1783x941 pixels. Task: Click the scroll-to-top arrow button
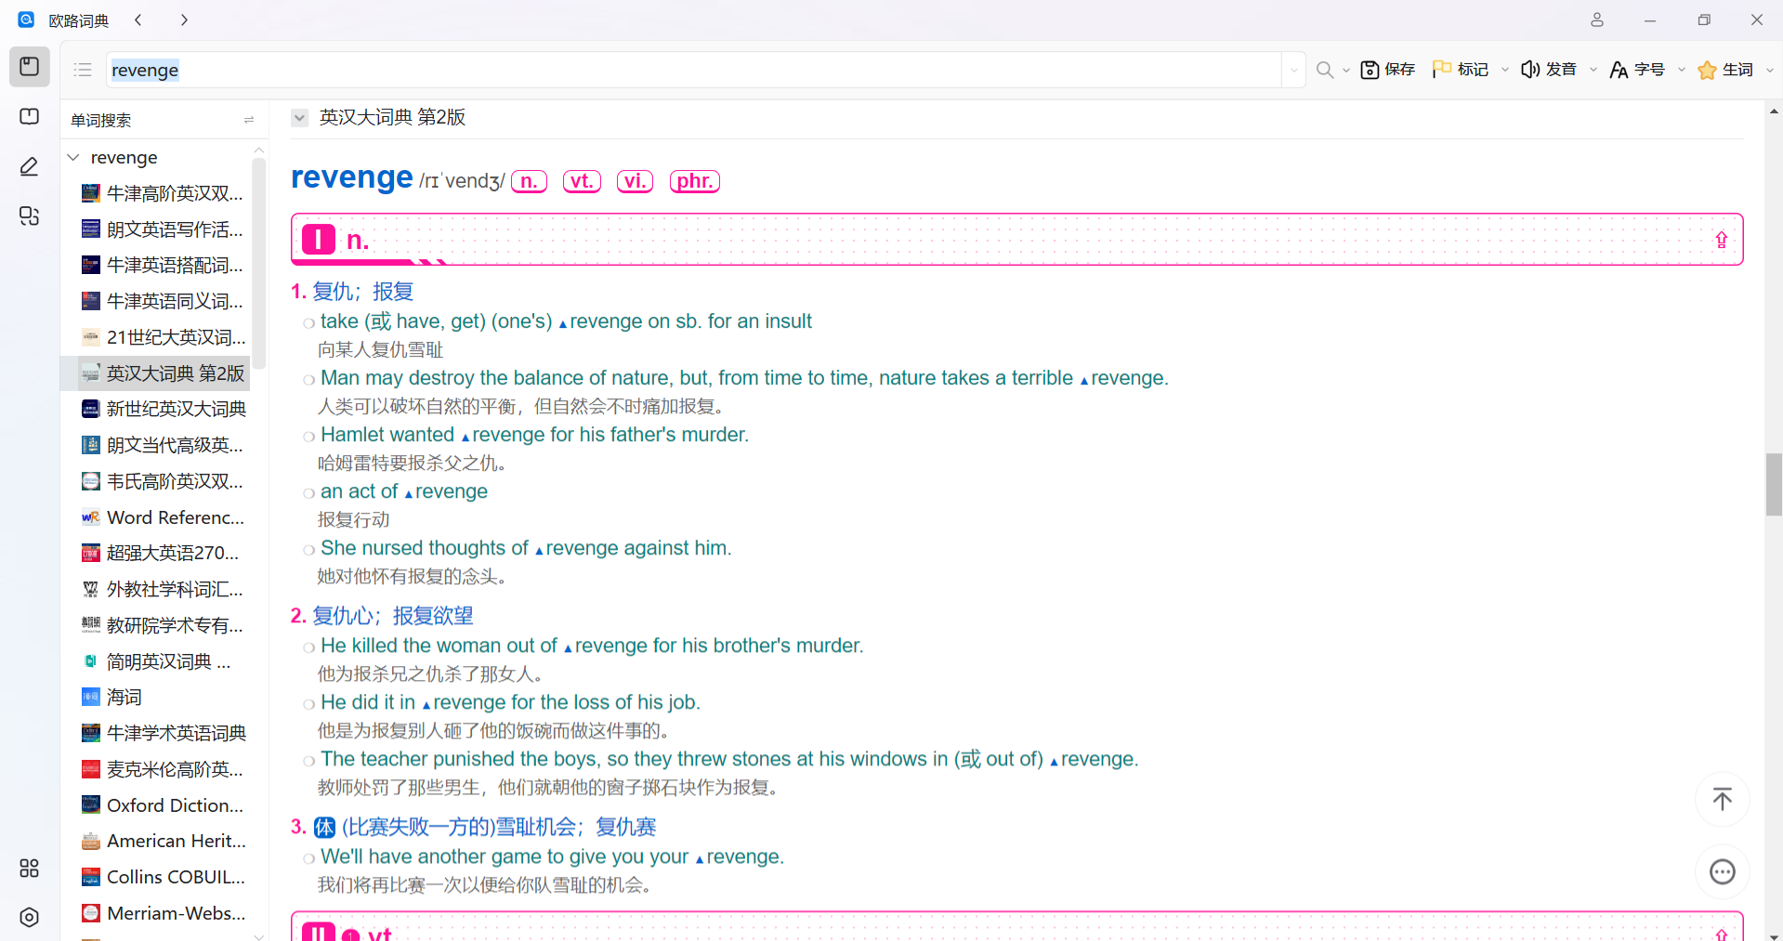(x=1723, y=800)
